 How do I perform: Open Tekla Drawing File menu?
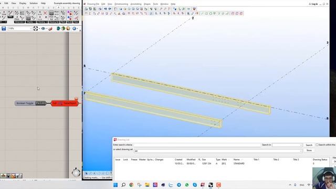pyautogui.click(x=93, y=4)
